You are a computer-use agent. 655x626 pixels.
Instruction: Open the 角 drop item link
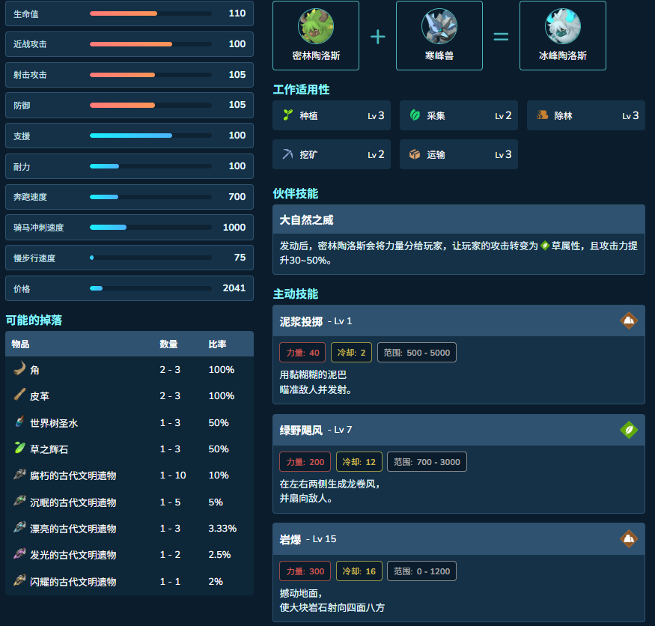pos(34,370)
